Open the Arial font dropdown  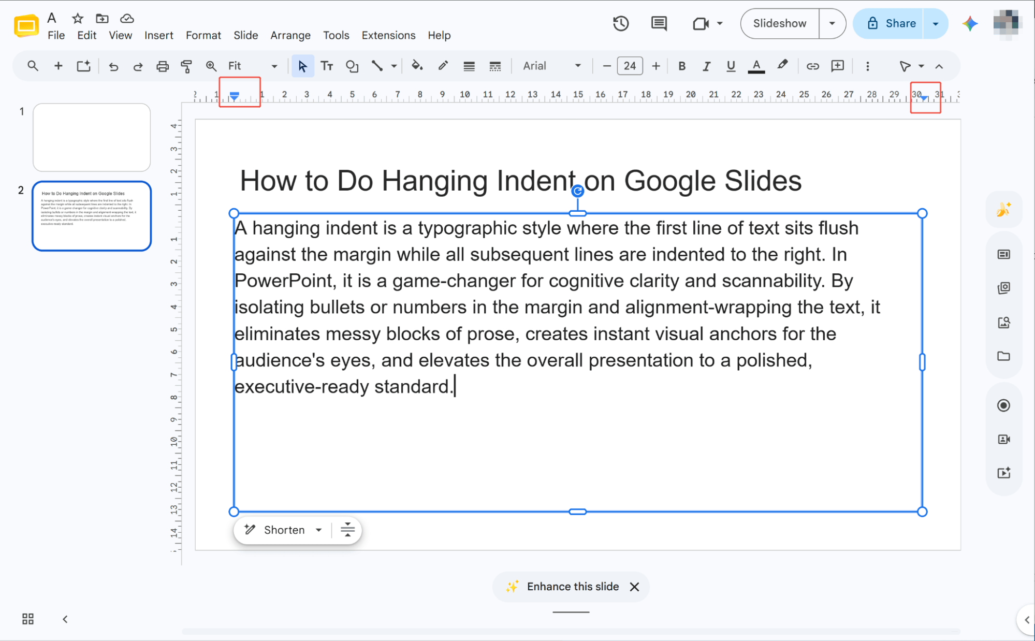pyautogui.click(x=552, y=66)
